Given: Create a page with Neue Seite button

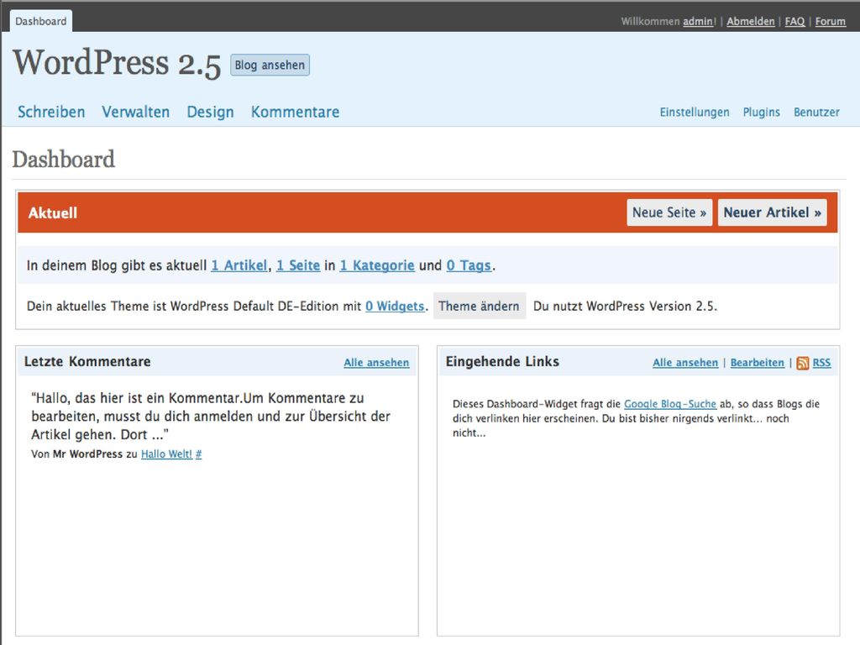Looking at the screenshot, I should tap(669, 212).
